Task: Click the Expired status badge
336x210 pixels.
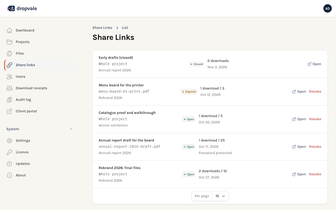Action: point(189,92)
